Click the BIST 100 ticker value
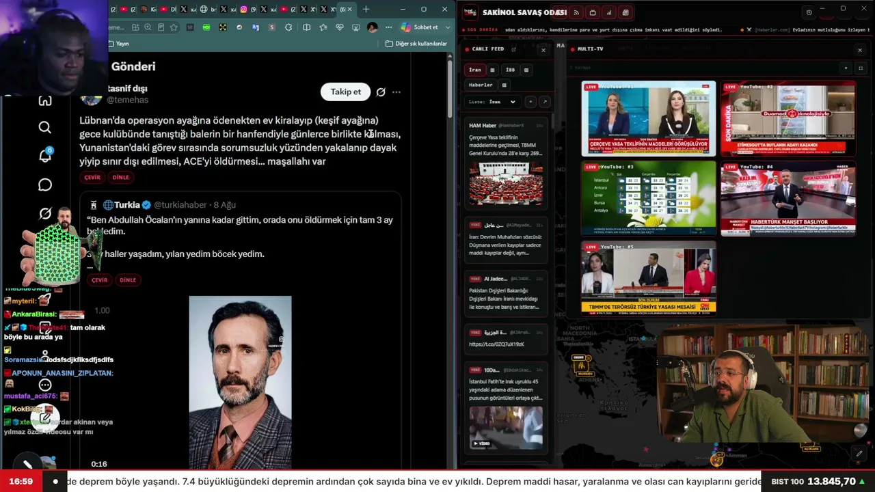The height and width of the screenshot is (492, 875). pos(831,481)
